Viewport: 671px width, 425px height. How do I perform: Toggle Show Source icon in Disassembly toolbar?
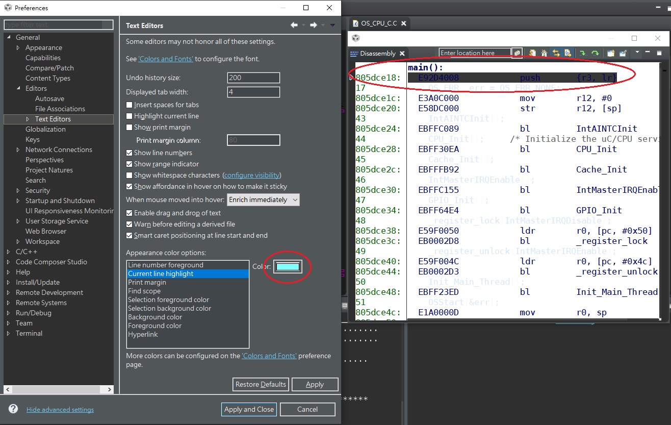click(567, 53)
